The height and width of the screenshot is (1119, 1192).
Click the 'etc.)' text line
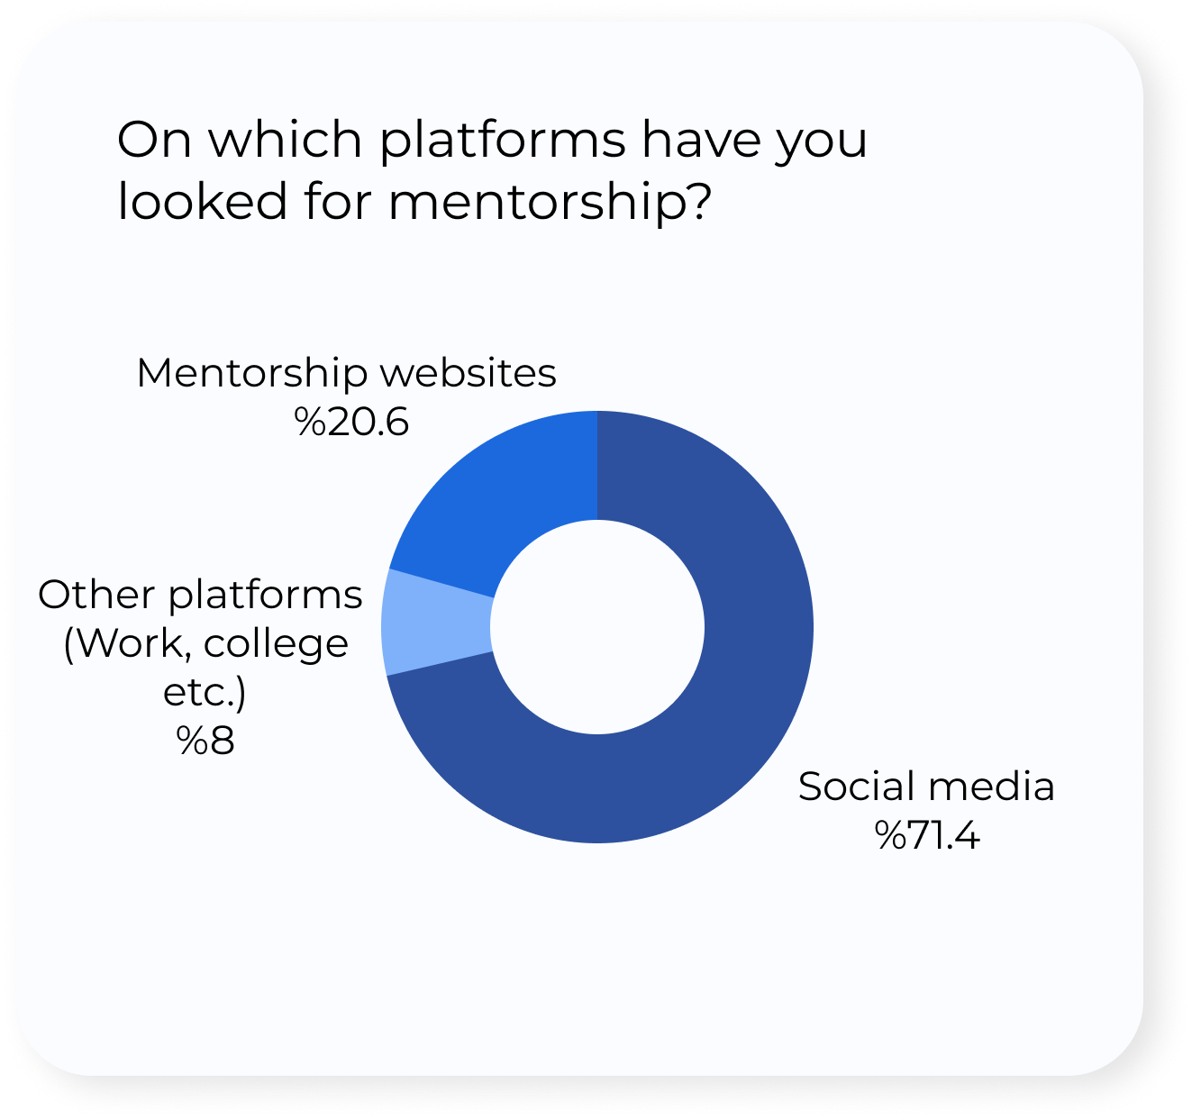pos(204,693)
